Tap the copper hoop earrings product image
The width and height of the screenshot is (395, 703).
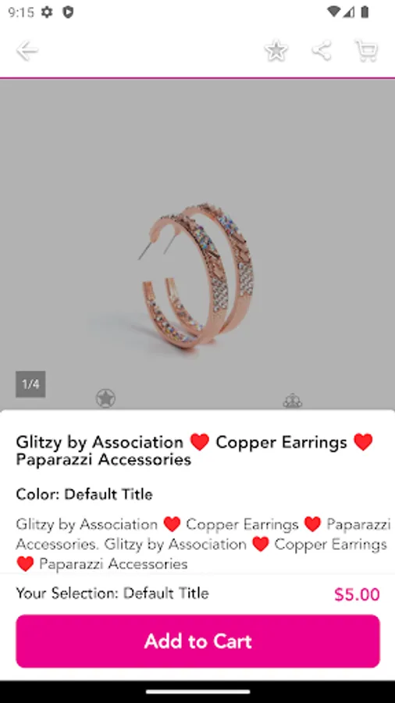point(197,273)
